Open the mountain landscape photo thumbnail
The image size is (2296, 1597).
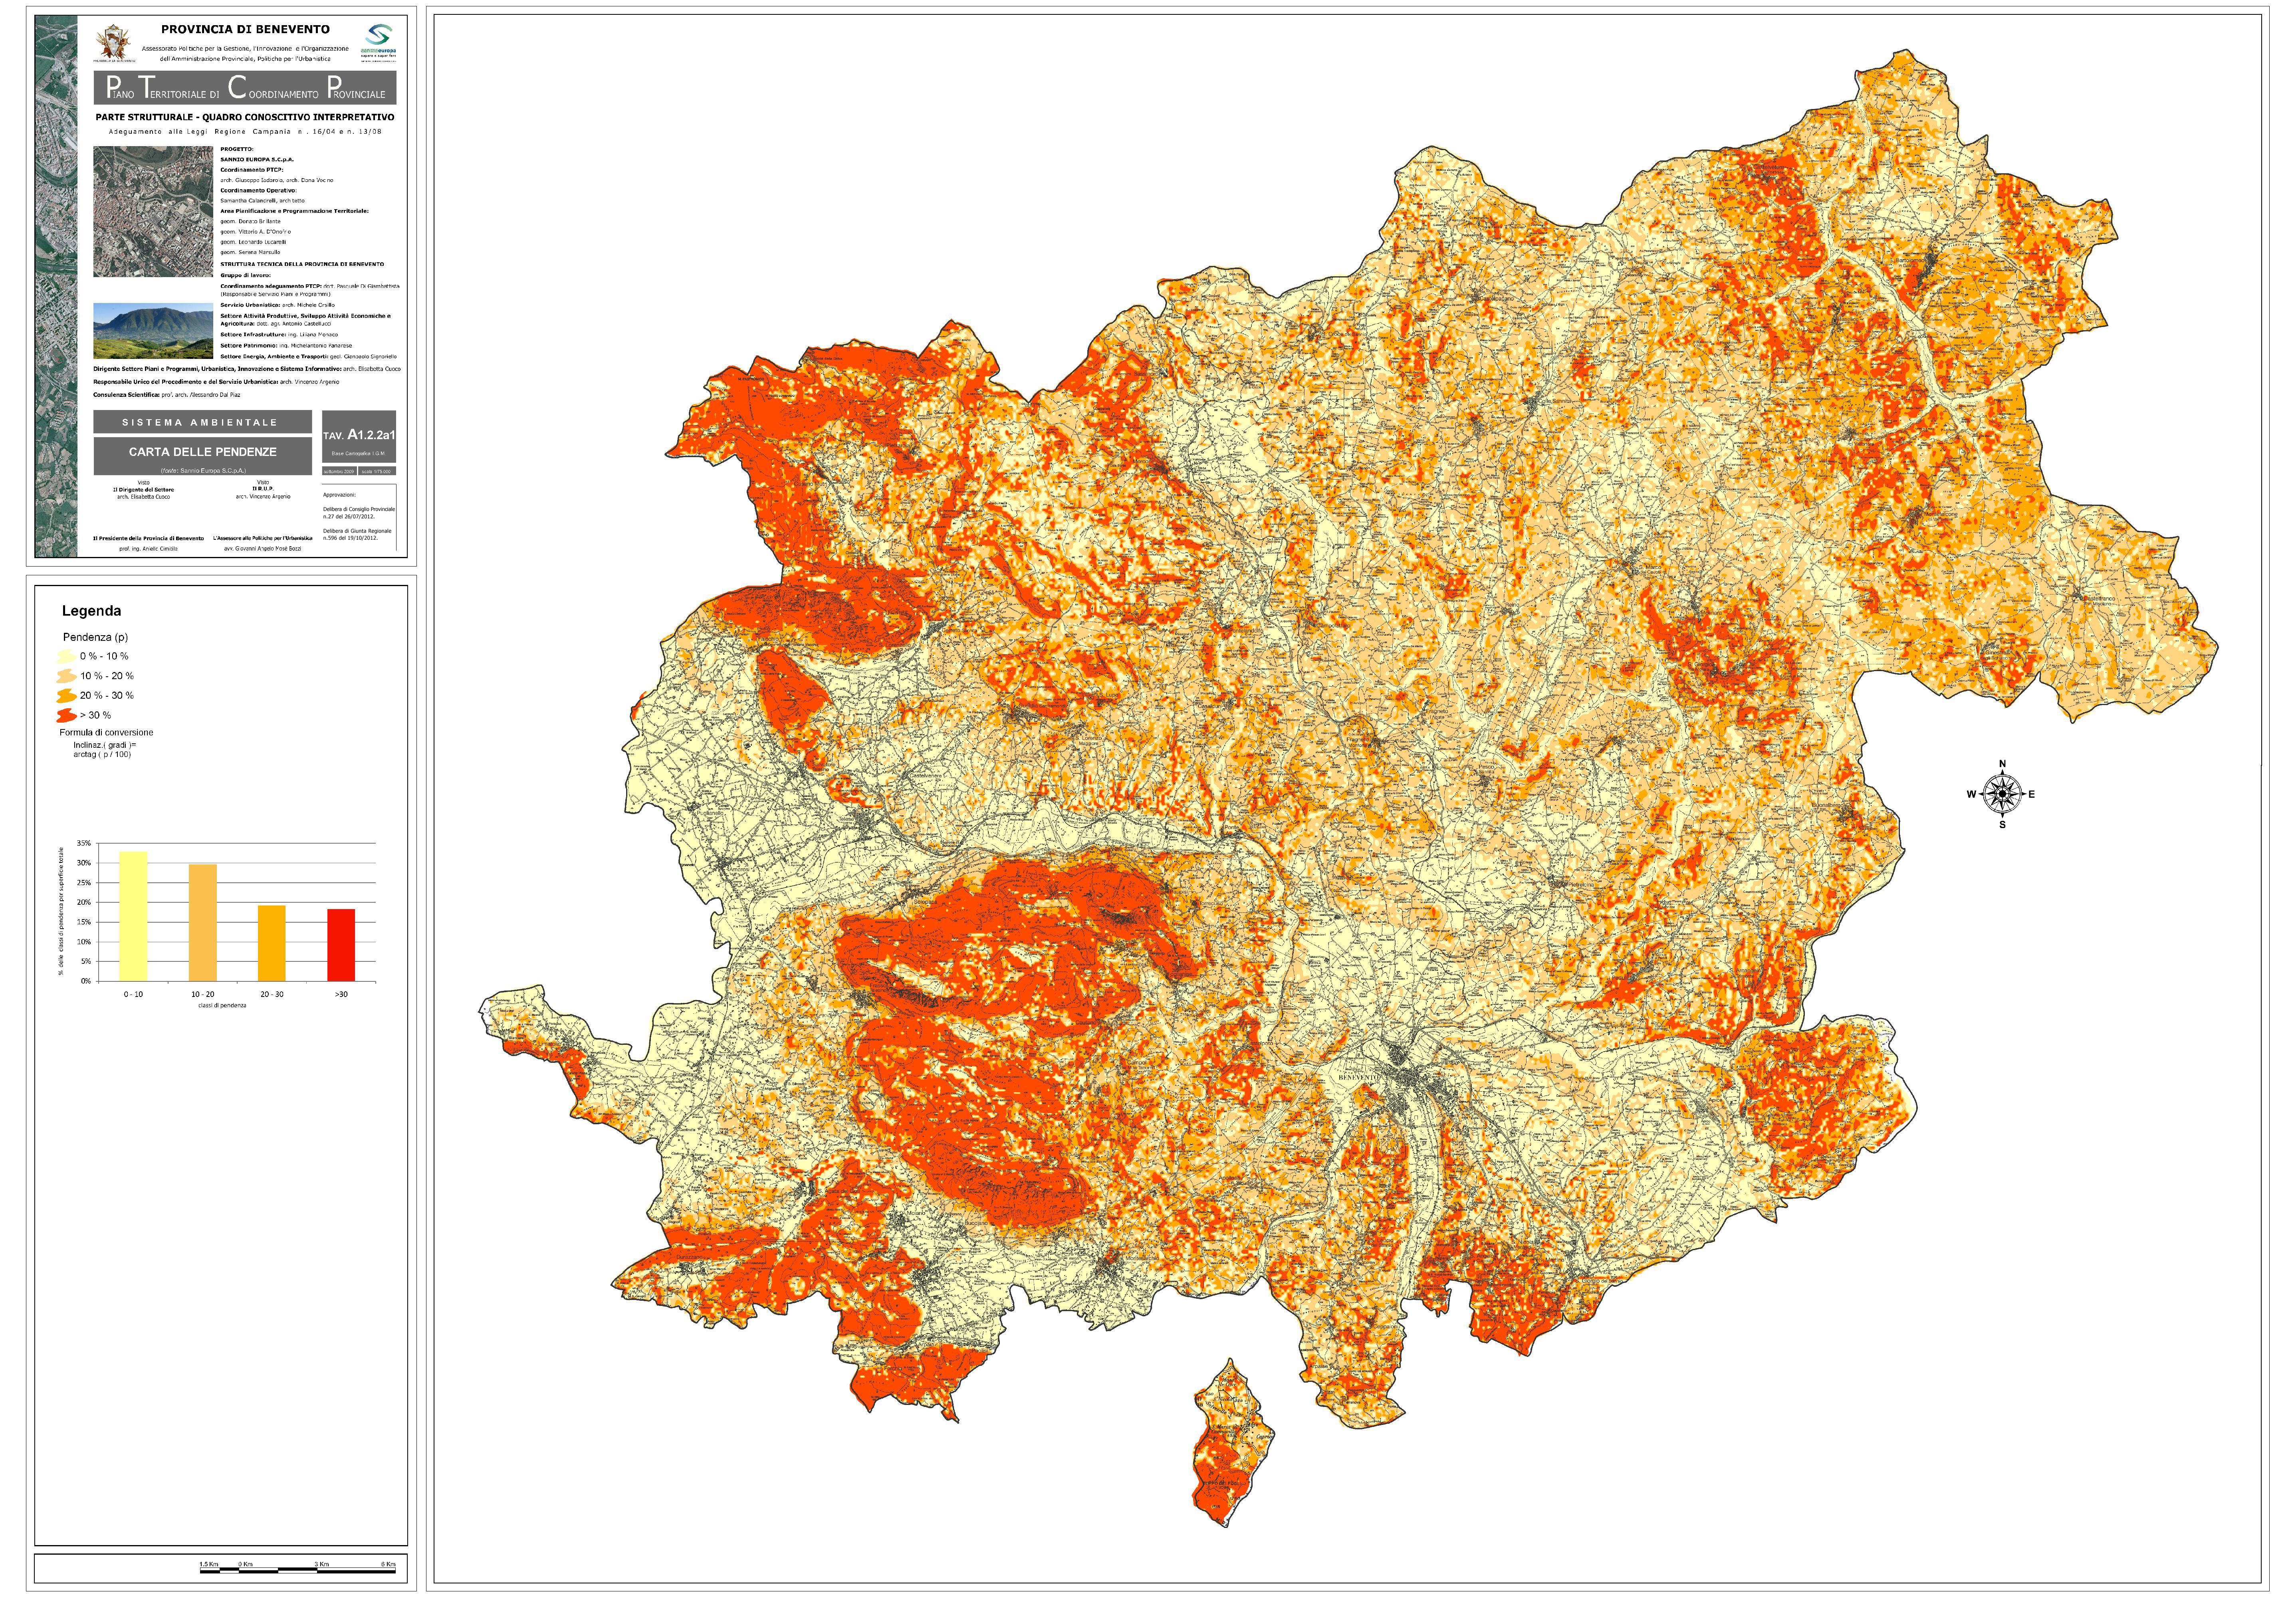coord(153,331)
